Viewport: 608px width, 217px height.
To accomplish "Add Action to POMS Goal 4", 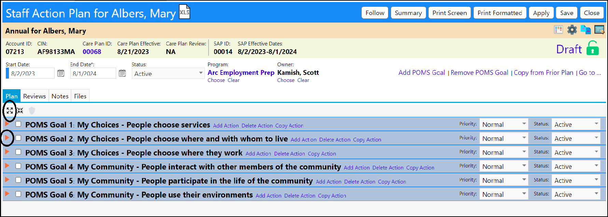I will 357,167.
